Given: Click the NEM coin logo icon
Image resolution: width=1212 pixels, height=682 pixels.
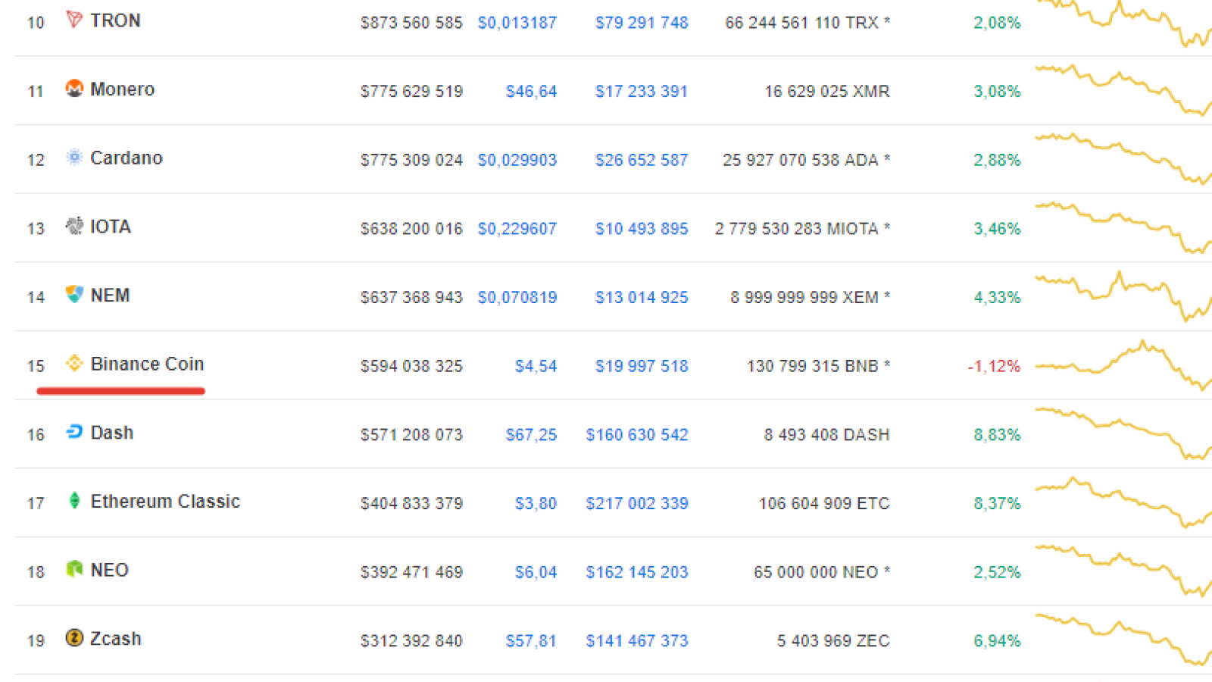Looking at the screenshot, I should click(x=73, y=295).
